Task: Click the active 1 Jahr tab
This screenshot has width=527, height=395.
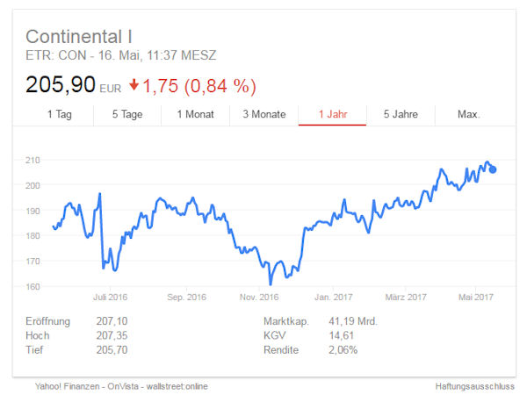Action: (x=332, y=114)
